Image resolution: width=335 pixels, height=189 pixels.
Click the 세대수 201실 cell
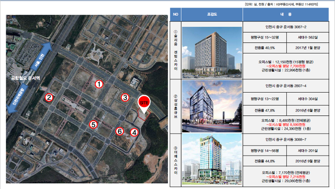[308, 151]
